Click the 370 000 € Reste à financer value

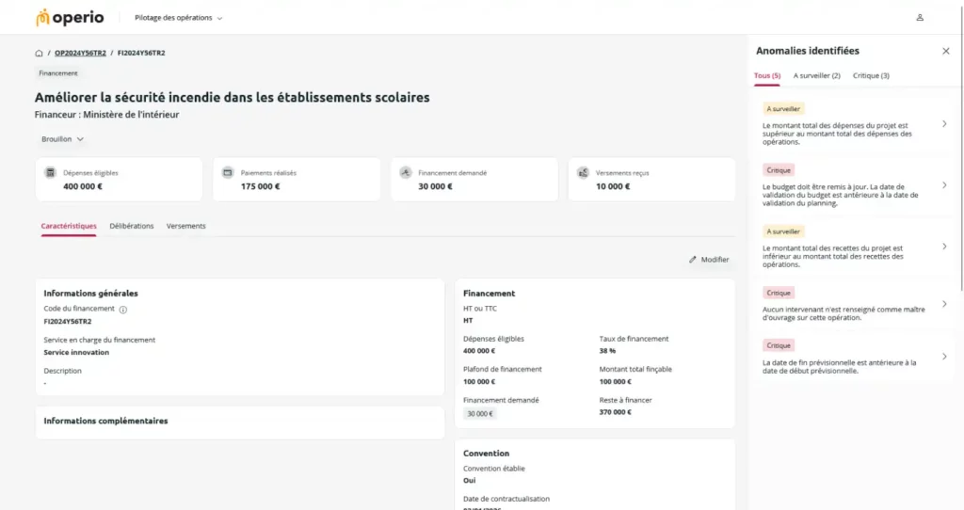615,412
